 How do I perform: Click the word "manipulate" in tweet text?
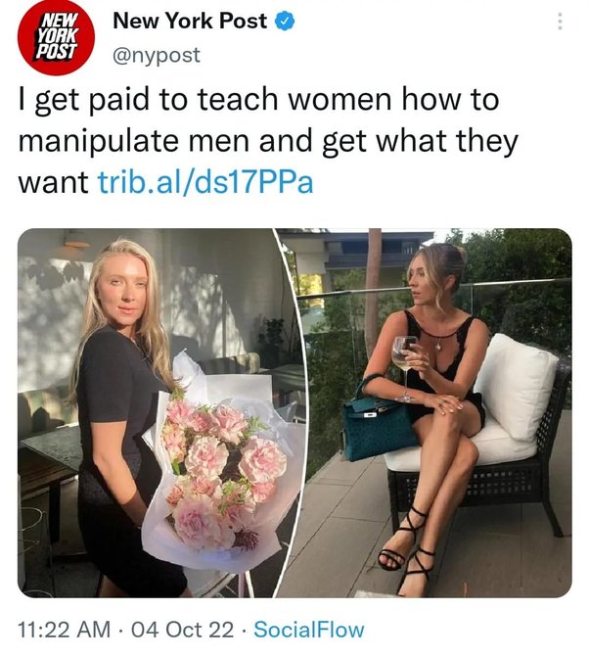(x=99, y=141)
